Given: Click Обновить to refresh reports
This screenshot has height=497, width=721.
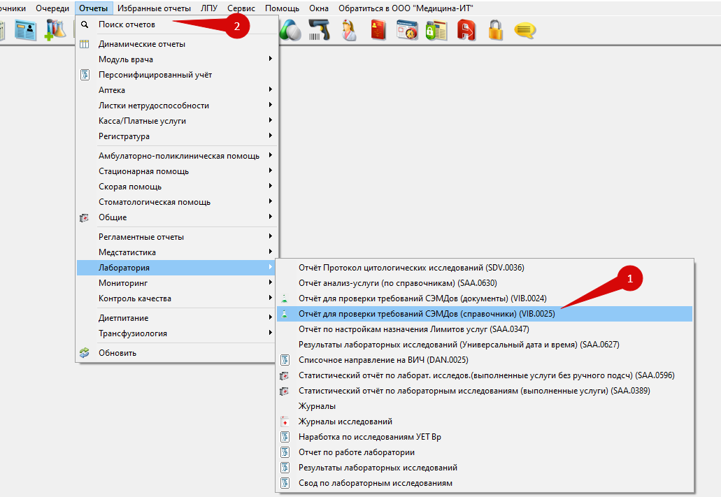Looking at the screenshot, I should (x=117, y=353).
